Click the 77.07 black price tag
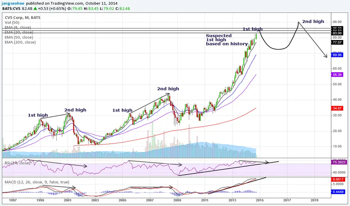 pos(337,42)
